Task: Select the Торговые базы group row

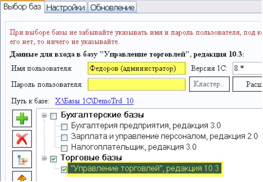Action: (91, 157)
